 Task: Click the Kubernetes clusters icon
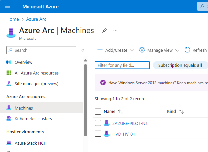9,119
